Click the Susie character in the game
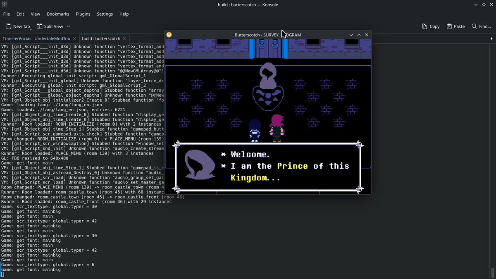496x279 pixels. click(x=277, y=128)
